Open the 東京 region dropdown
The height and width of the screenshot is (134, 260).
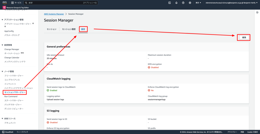[198, 3]
